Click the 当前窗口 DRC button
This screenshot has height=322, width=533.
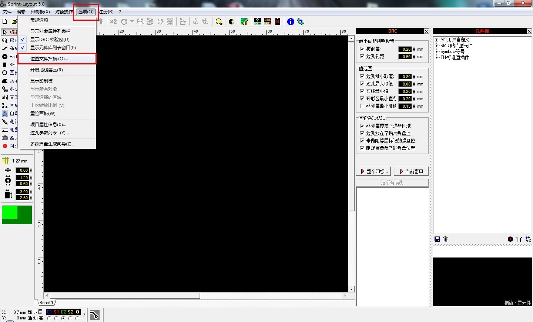(x=411, y=171)
